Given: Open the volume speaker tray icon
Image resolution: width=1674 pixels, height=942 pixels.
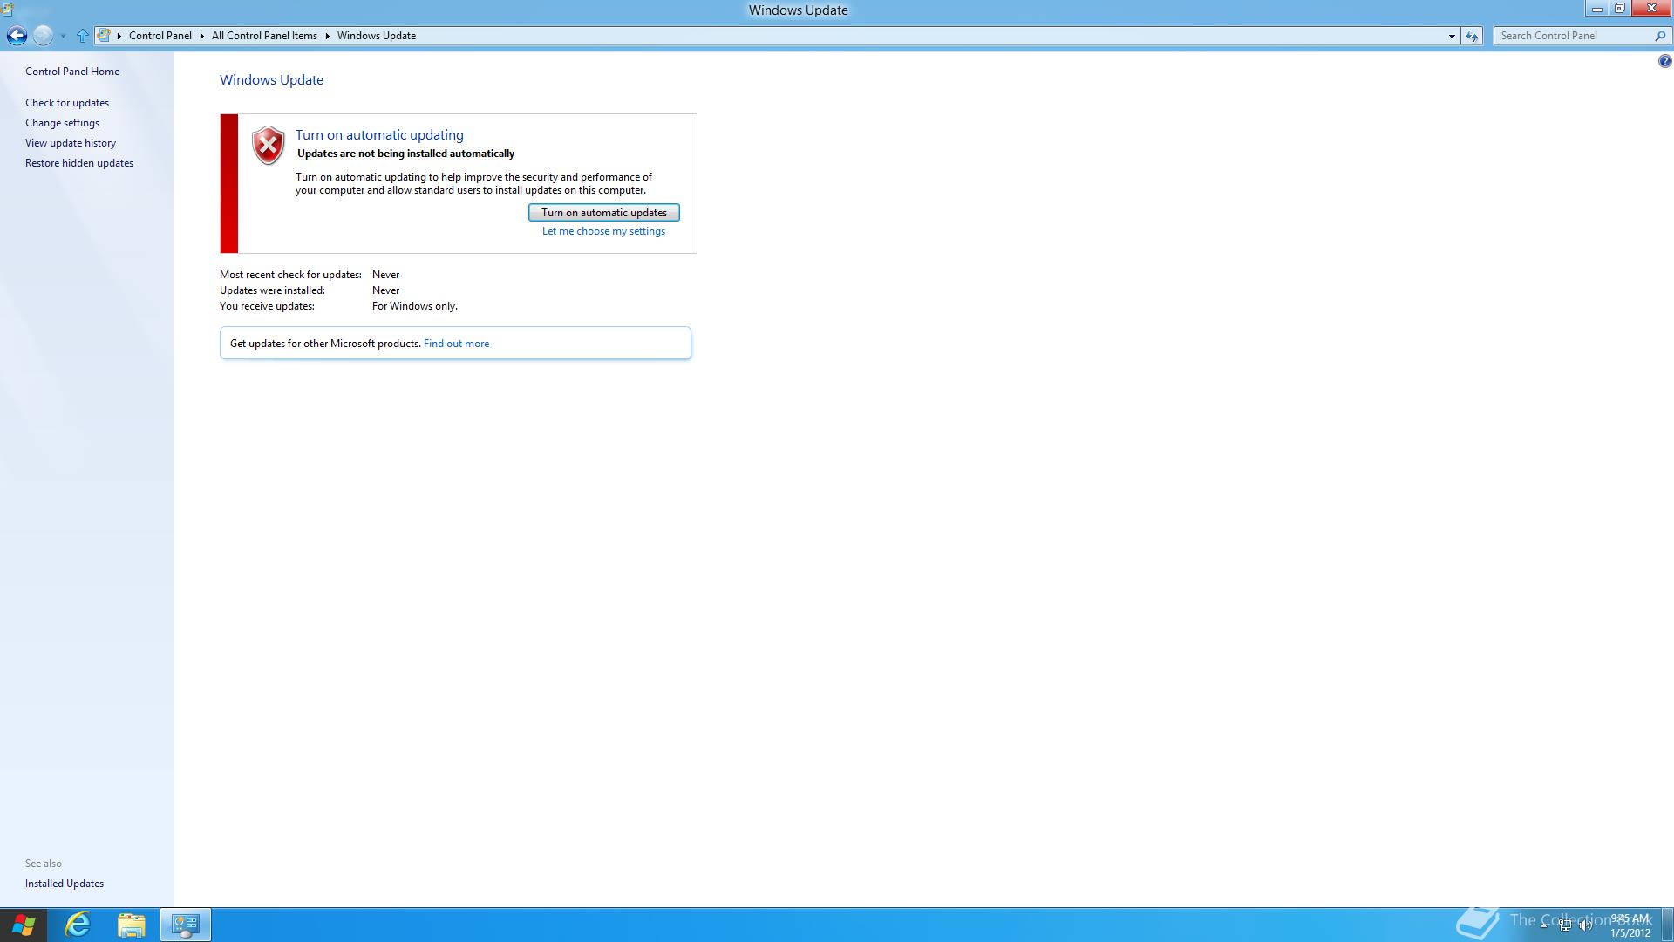Looking at the screenshot, I should point(1585,925).
